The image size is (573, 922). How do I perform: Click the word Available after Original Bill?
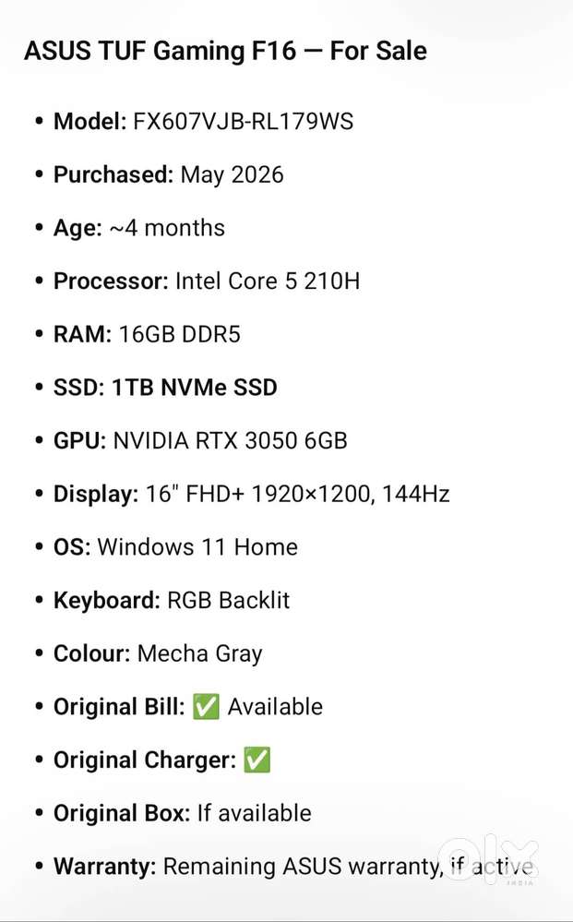pyautogui.click(x=275, y=707)
